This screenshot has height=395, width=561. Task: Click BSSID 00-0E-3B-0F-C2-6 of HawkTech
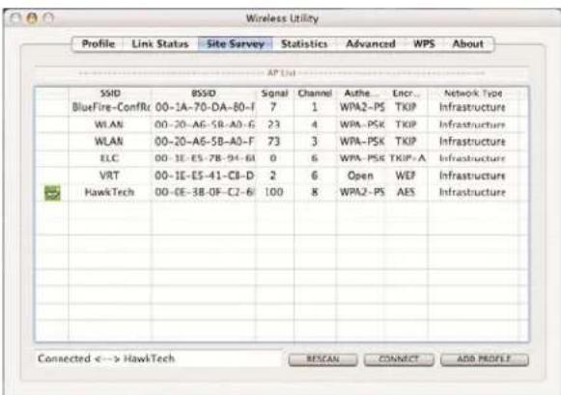(x=205, y=193)
